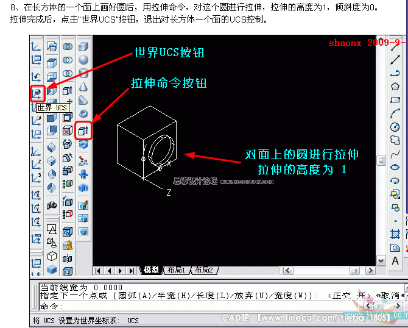Go to next layout tab arrow
The width and height of the screenshot is (408, 328).
tap(120, 271)
